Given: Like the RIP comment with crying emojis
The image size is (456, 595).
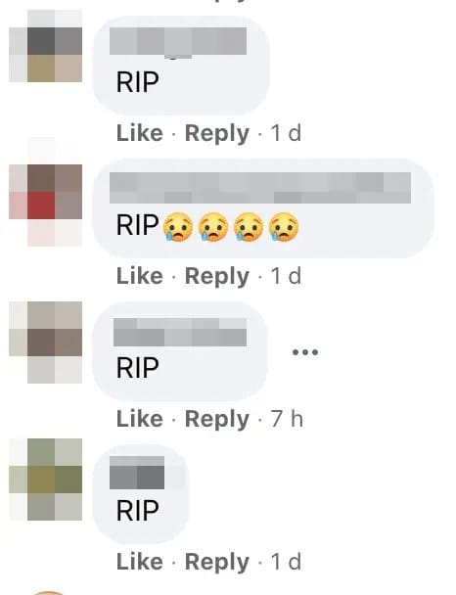Looking at the screenshot, I should pos(140,276).
